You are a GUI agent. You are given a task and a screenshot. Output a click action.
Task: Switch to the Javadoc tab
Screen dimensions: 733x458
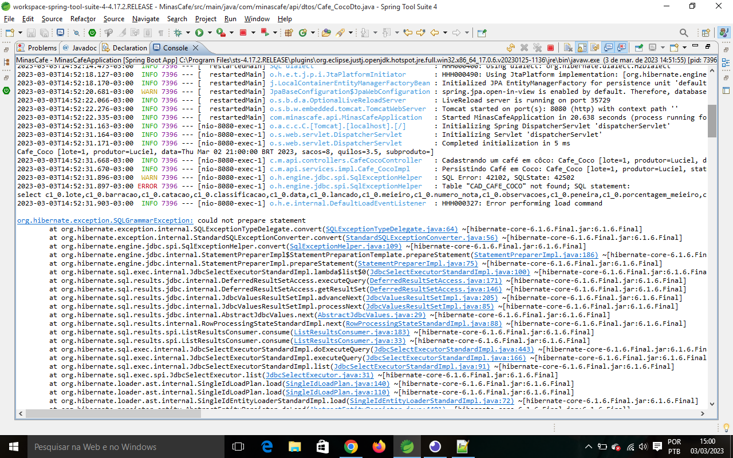pos(79,48)
